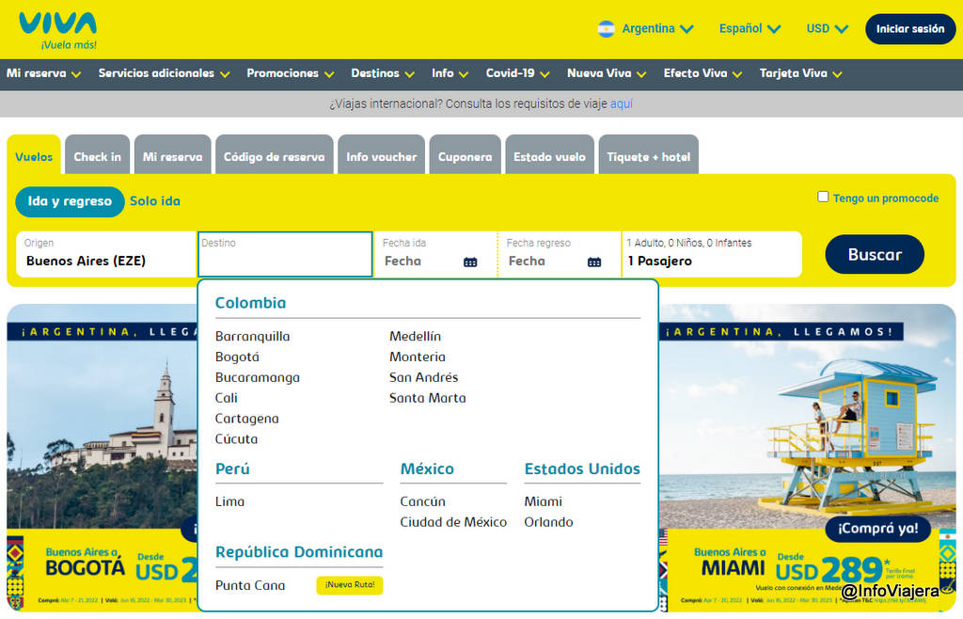Choose Lima as destination
The width and height of the screenshot is (963, 619).
pos(229,501)
